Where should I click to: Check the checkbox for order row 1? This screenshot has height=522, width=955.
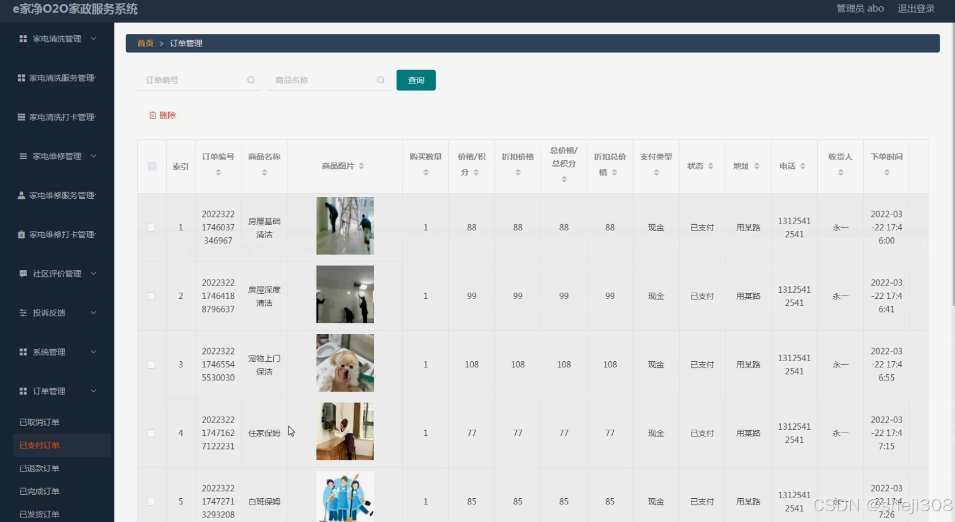click(151, 227)
